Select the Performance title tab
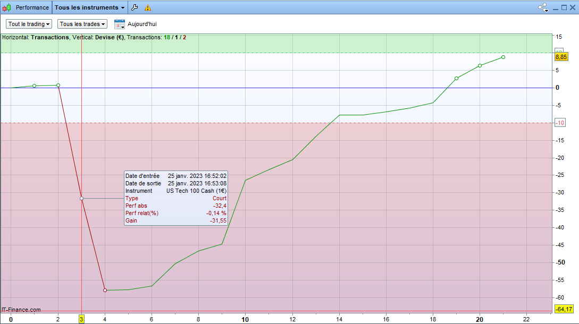This screenshot has height=324, width=579. [32, 8]
